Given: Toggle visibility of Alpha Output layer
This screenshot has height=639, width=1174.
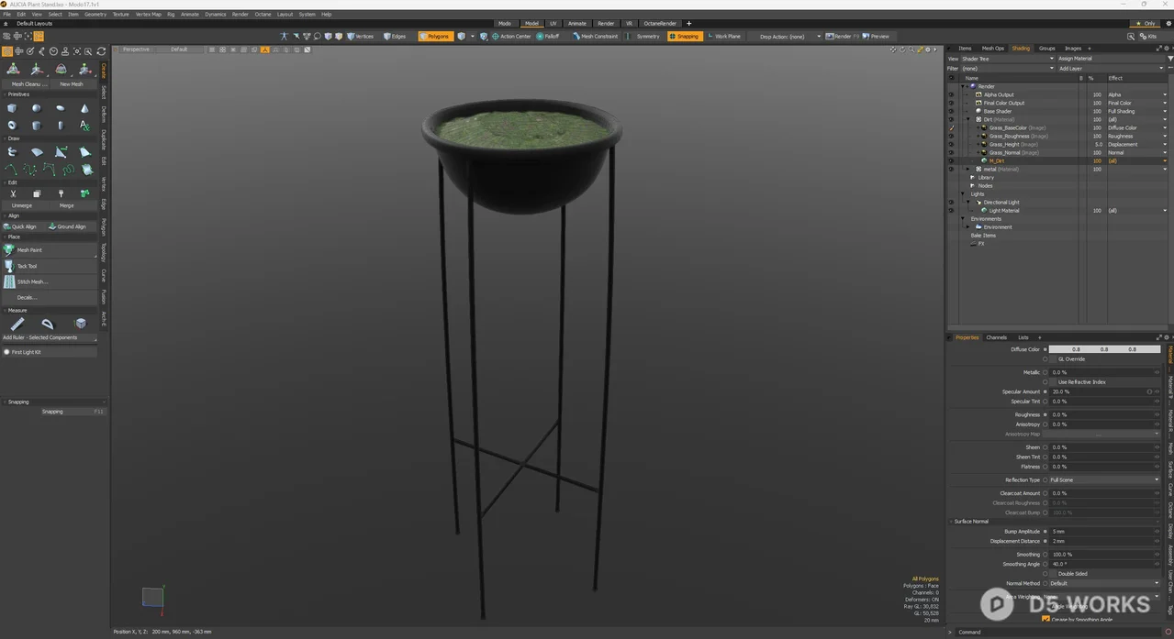Looking at the screenshot, I should click(951, 94).
